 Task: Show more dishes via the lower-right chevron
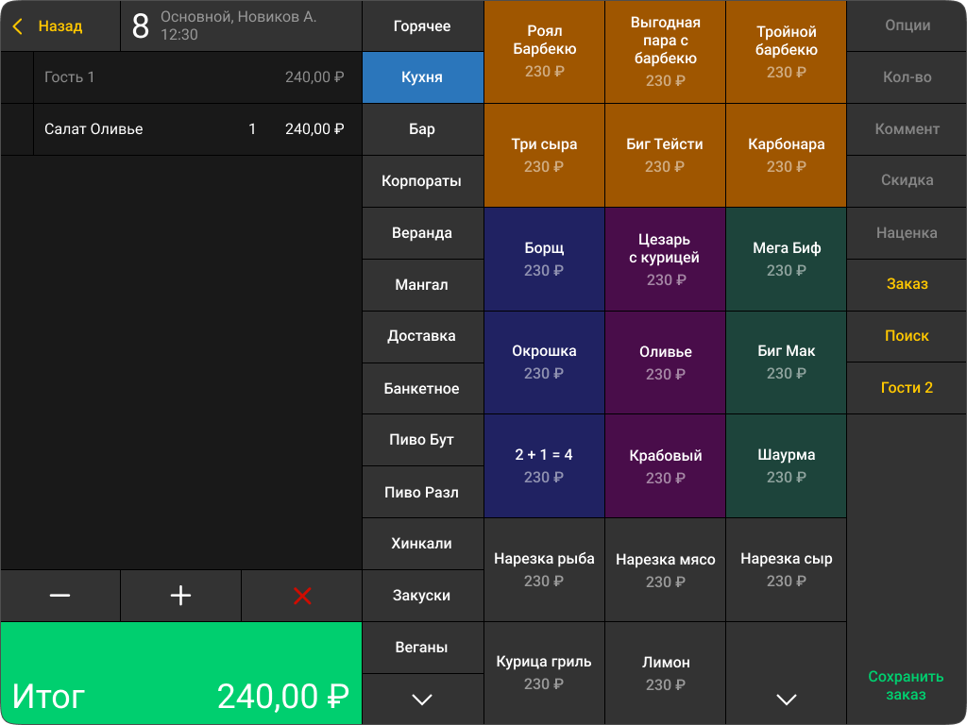(785, 700)
